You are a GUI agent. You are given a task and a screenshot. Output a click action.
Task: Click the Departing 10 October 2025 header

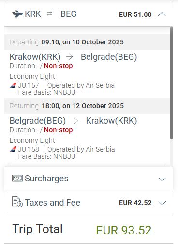click(67, 42)
